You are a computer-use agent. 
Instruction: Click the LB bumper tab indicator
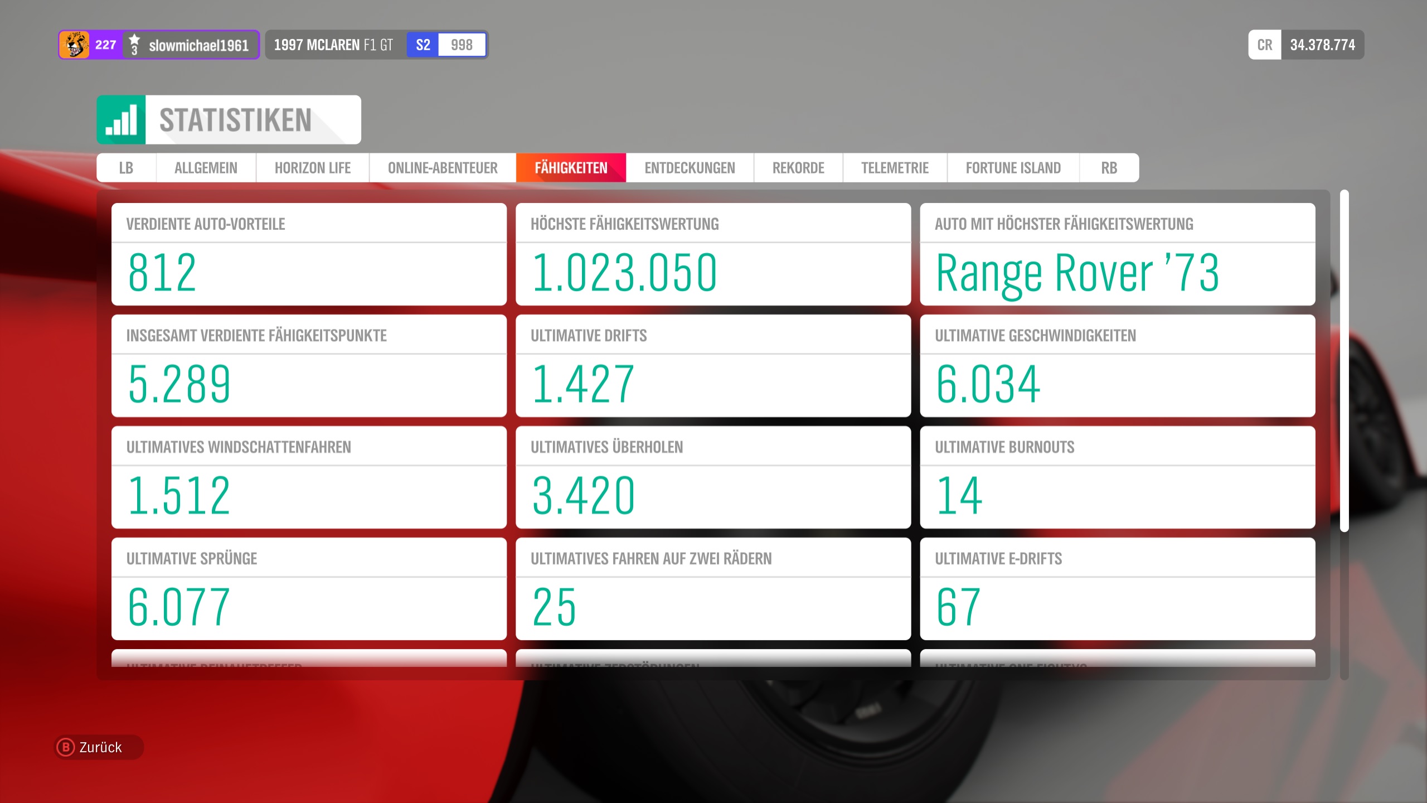(x=126, y=168)
